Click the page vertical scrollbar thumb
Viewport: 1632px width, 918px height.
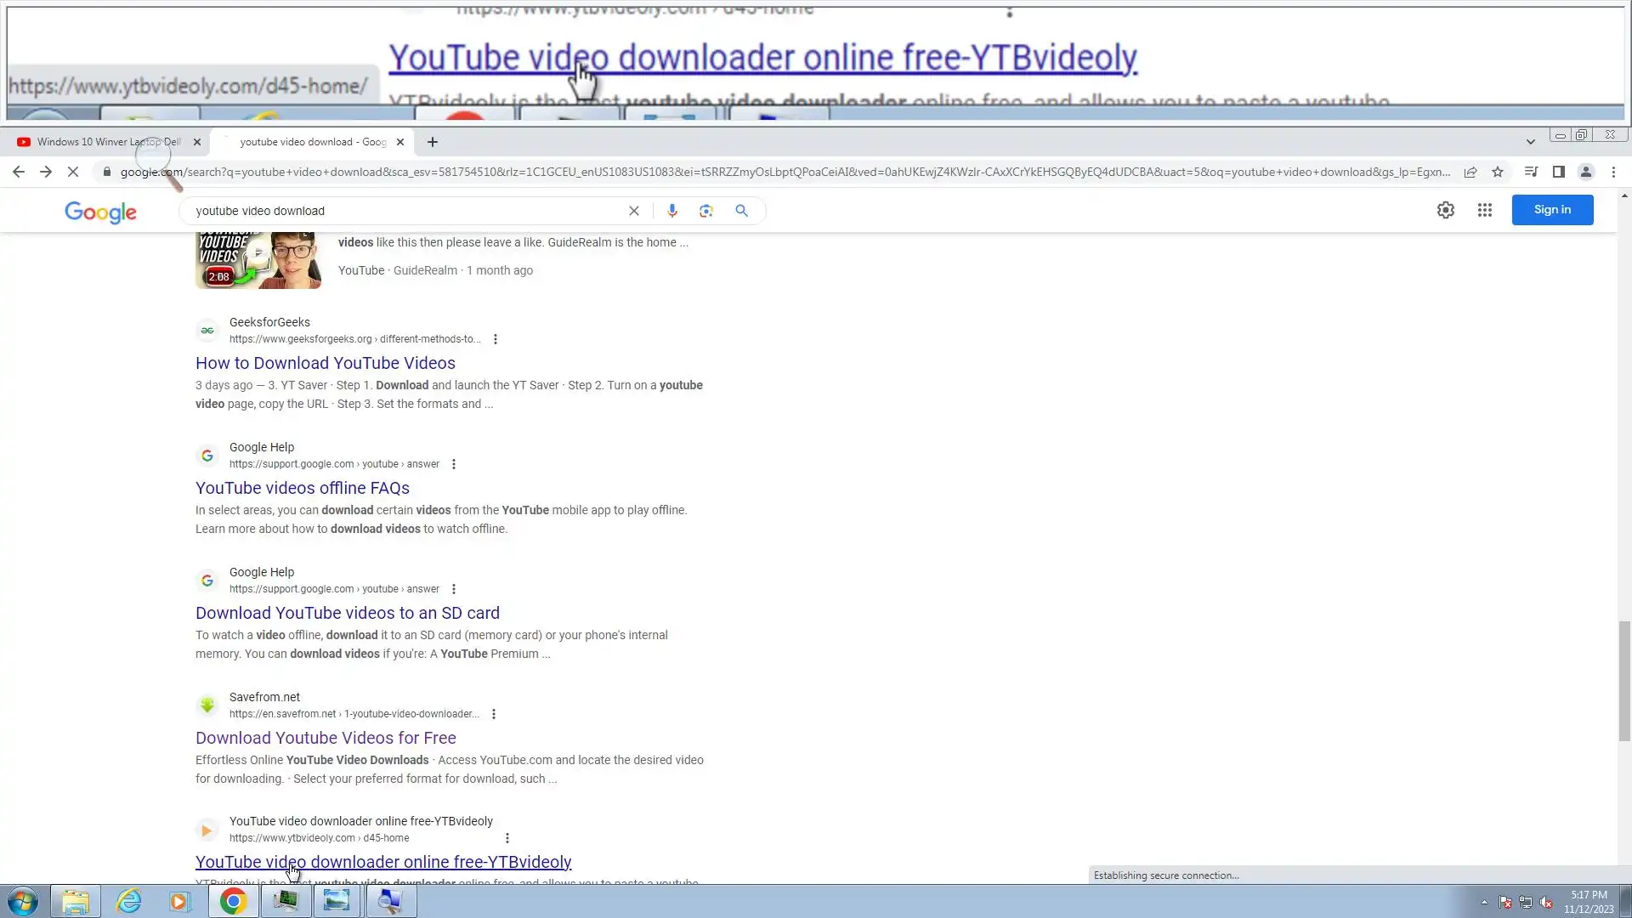1624,680
